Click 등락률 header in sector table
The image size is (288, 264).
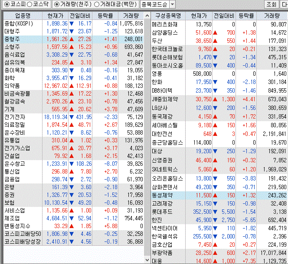pyautogui.click(x=105, y=16)
